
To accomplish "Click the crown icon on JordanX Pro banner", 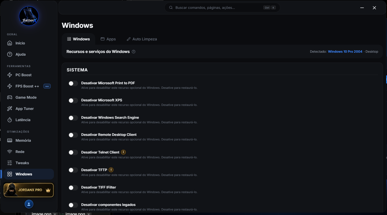I will click(48, 190).
